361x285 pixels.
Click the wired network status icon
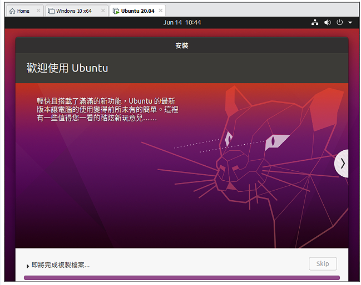(315, 22)
